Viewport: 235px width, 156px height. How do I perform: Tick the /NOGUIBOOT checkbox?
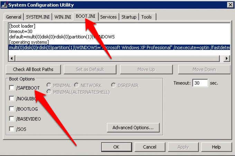12,98
